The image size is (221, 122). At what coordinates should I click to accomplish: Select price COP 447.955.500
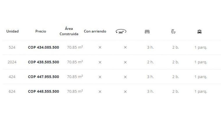[x=43, y=77]
